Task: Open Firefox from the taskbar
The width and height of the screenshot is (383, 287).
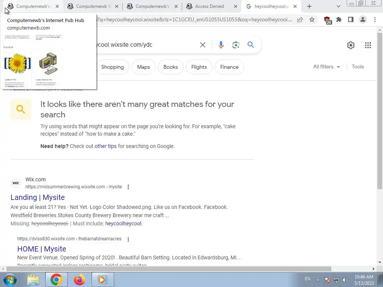Action: (x=80, y=280)
